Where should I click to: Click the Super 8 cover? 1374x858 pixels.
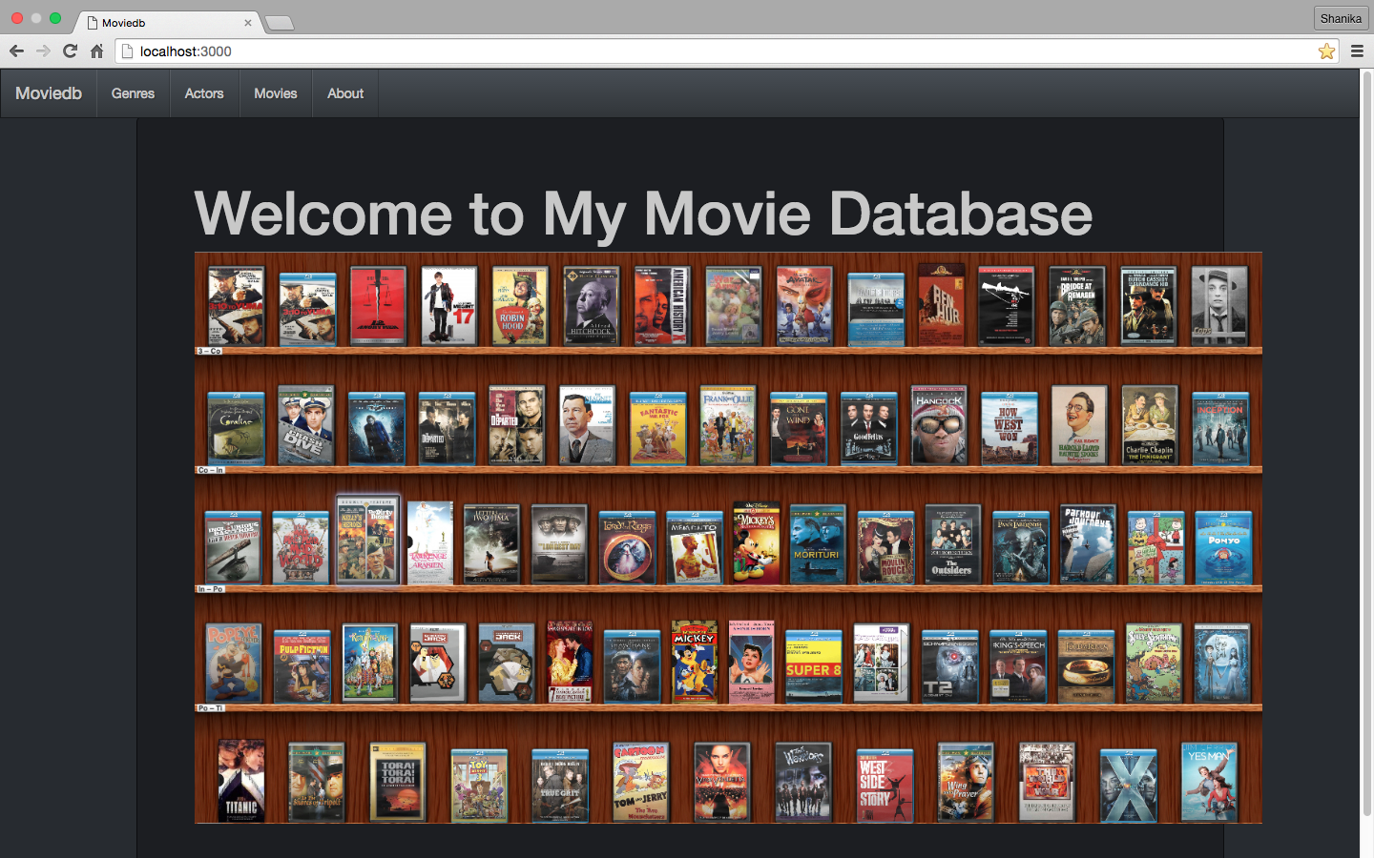pos(814,665)
